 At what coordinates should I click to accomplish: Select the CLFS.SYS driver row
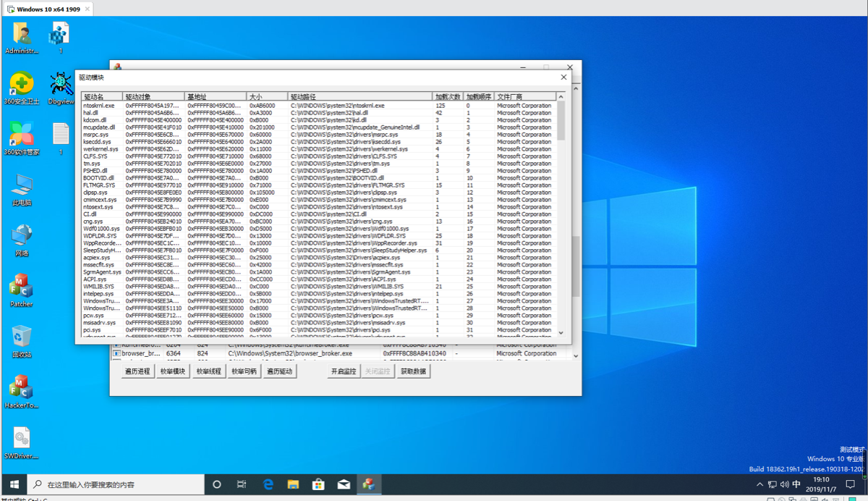click(318, 156)
